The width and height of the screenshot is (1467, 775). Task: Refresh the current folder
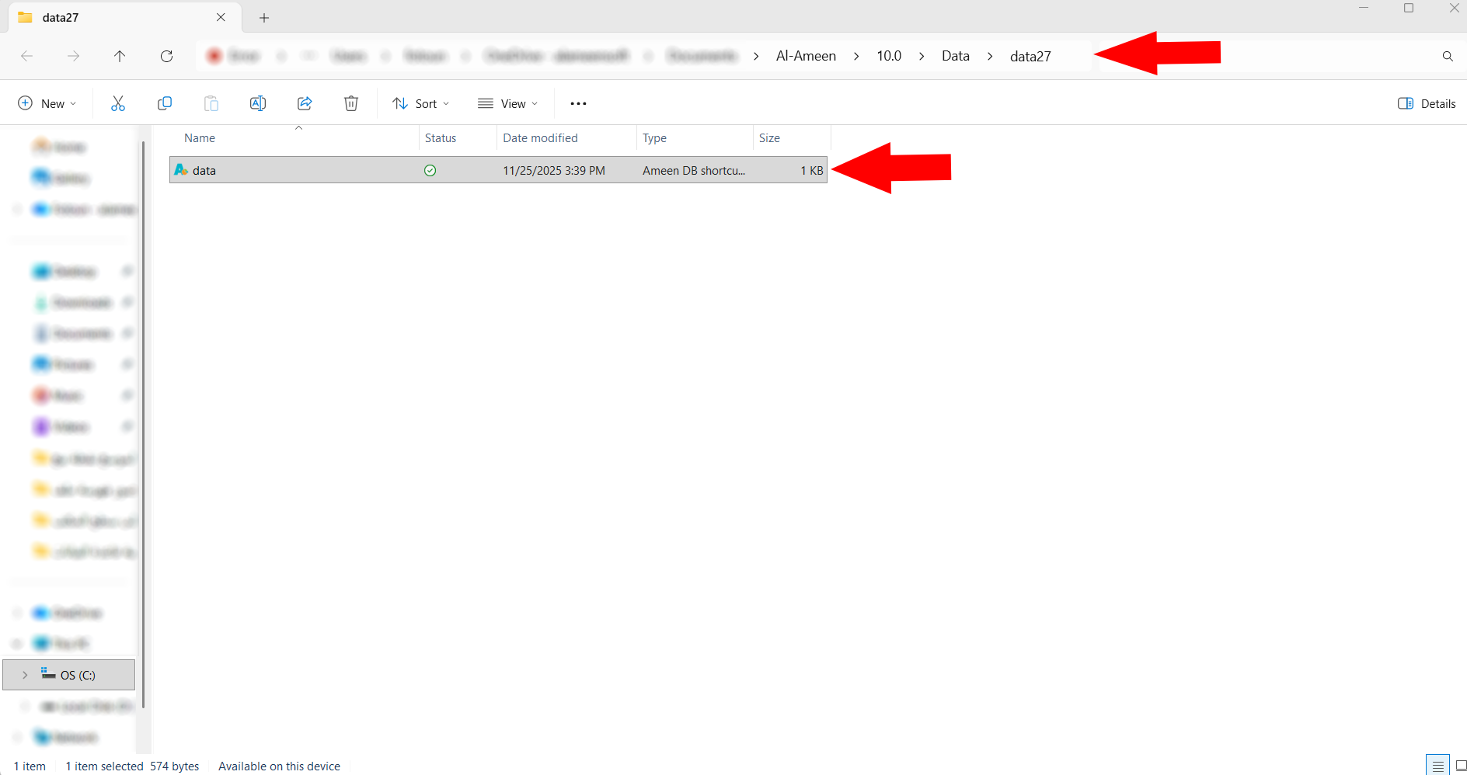tap(166, 56)
